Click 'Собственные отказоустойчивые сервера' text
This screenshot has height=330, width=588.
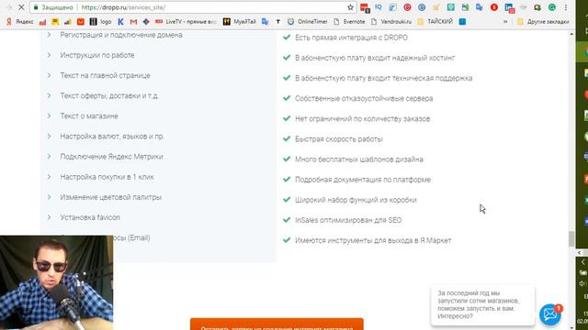click(x=364, y=98)
